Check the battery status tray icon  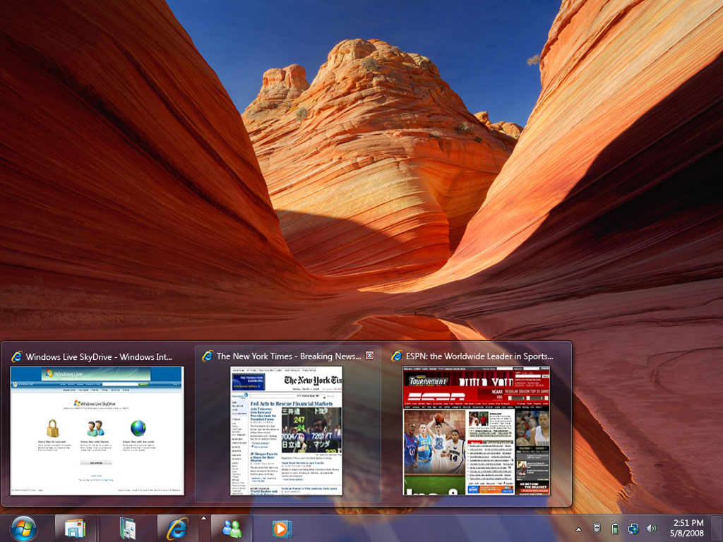(x=615, y=529)
